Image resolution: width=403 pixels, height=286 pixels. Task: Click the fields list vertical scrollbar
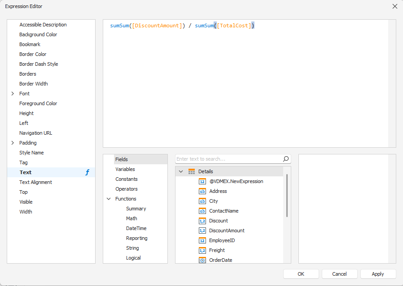(287, 196)
